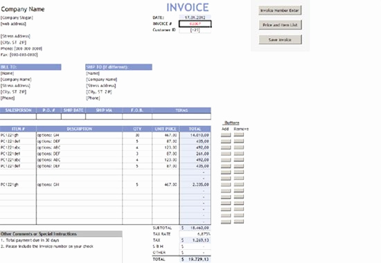Image resolution: width=381 pixels, height=263 pixels.
Task: Click the Save Invoice button
Action: (280, 39)
